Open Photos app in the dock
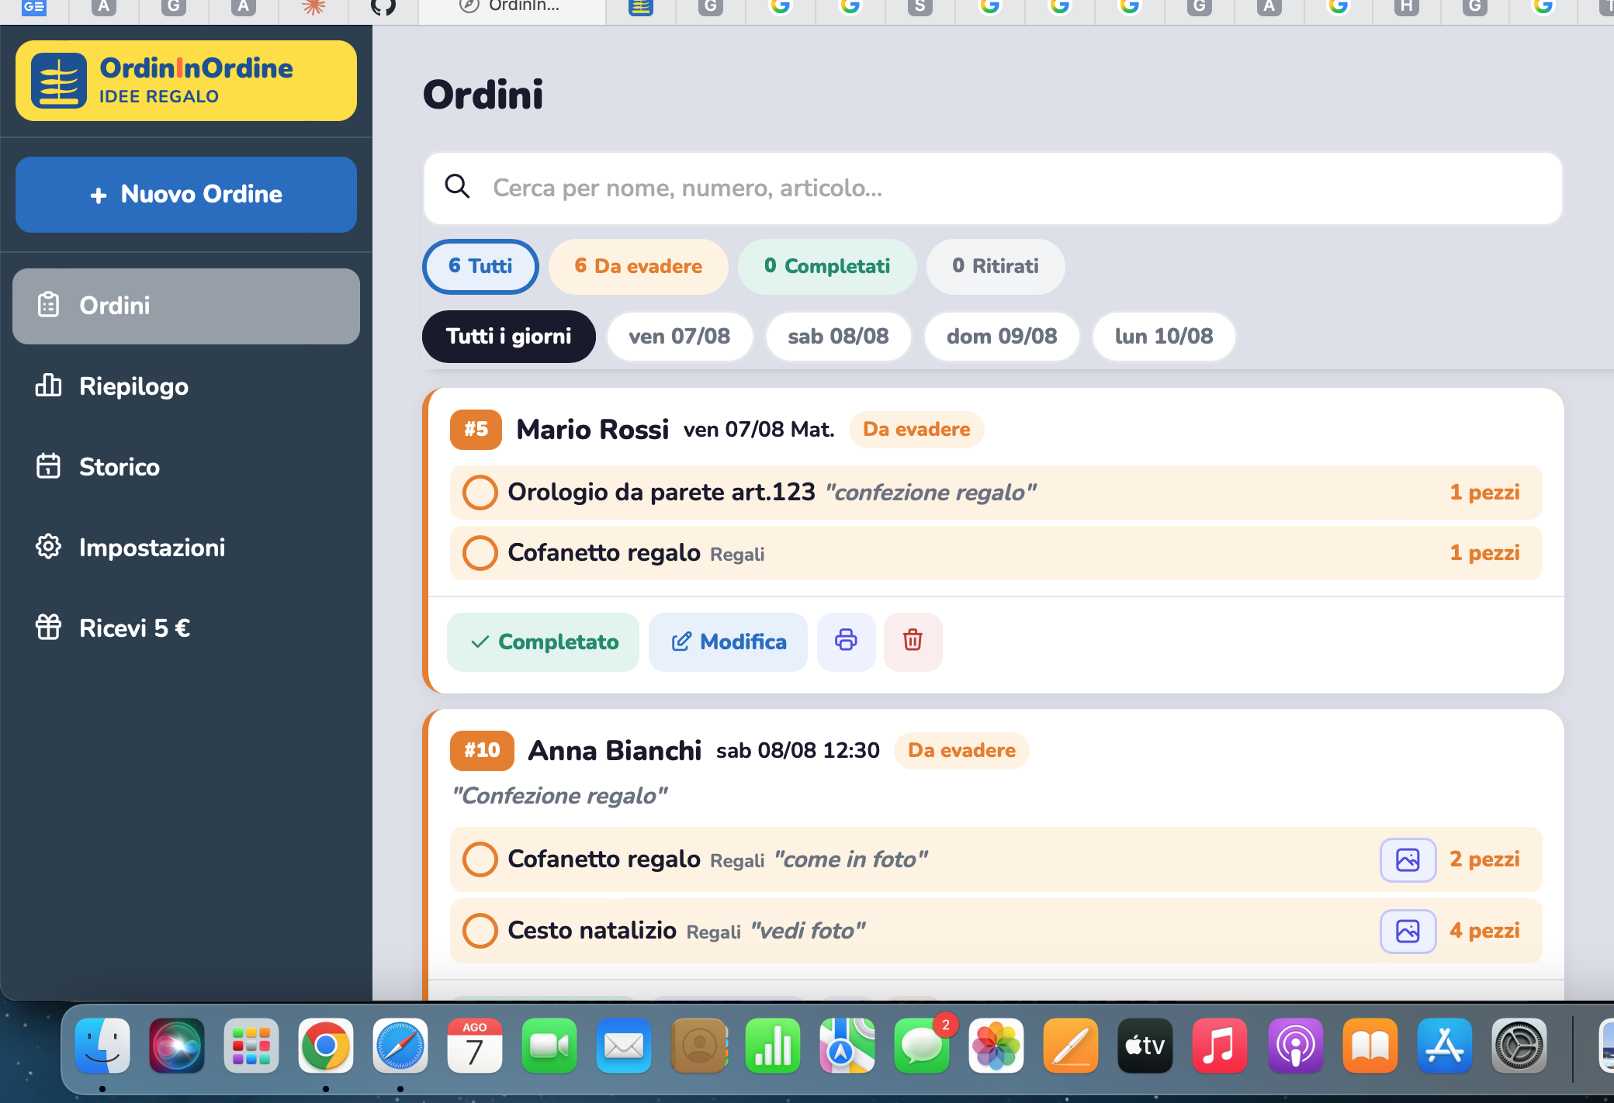Image resolution: width=1614 pixels, height=1103 pixels. pos(996,1046)
